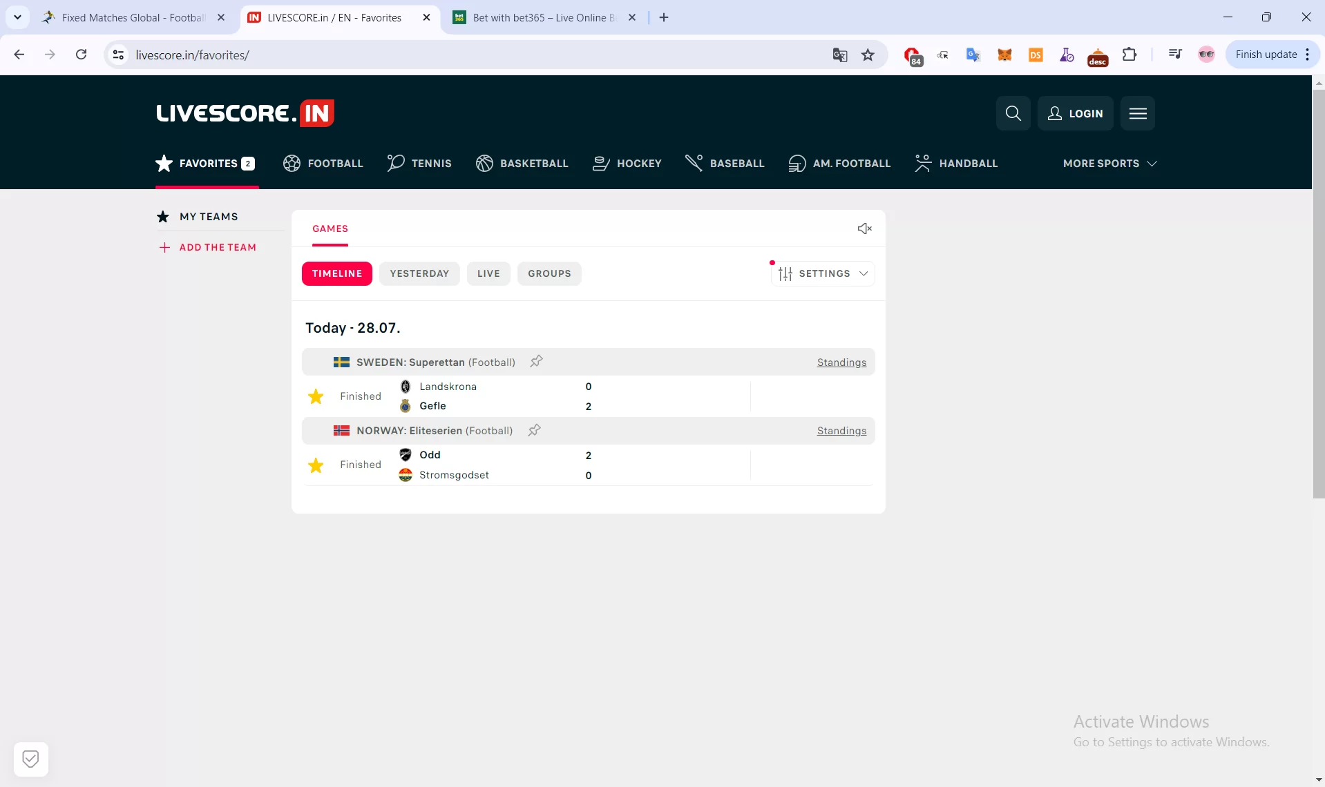Click Add The Team
The height and width of the screenshot is (787, 1325).
click(207, 247)
